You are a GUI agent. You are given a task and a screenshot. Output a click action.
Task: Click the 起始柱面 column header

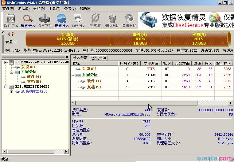182,64
